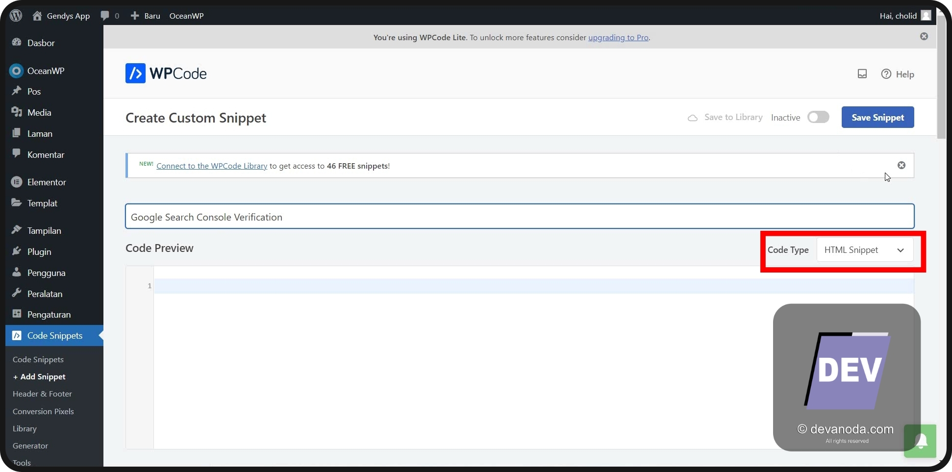Open OceanWP in the sidebar

tap(54, 71)
